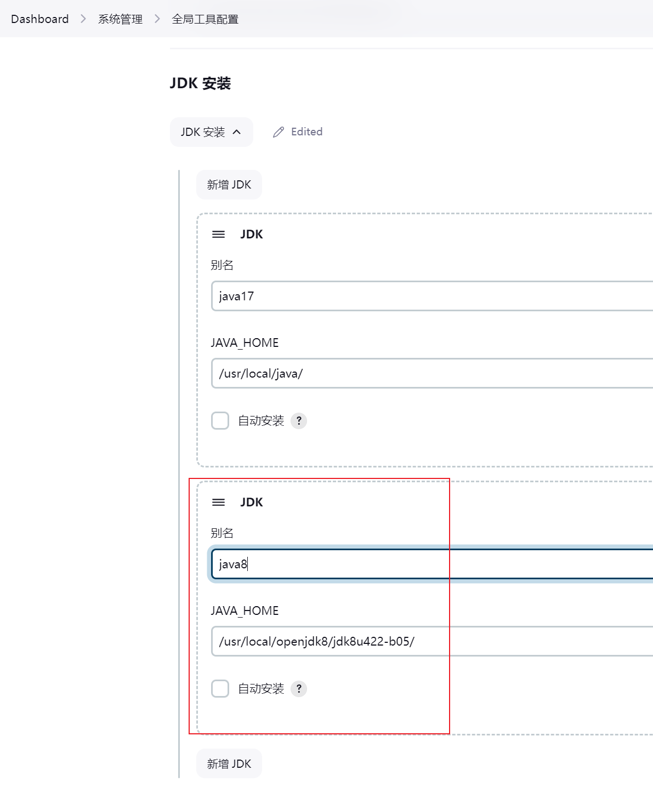Open breadcrumb arrow after 系统管理
The image size is (653, 793).
tap(157, 19)
